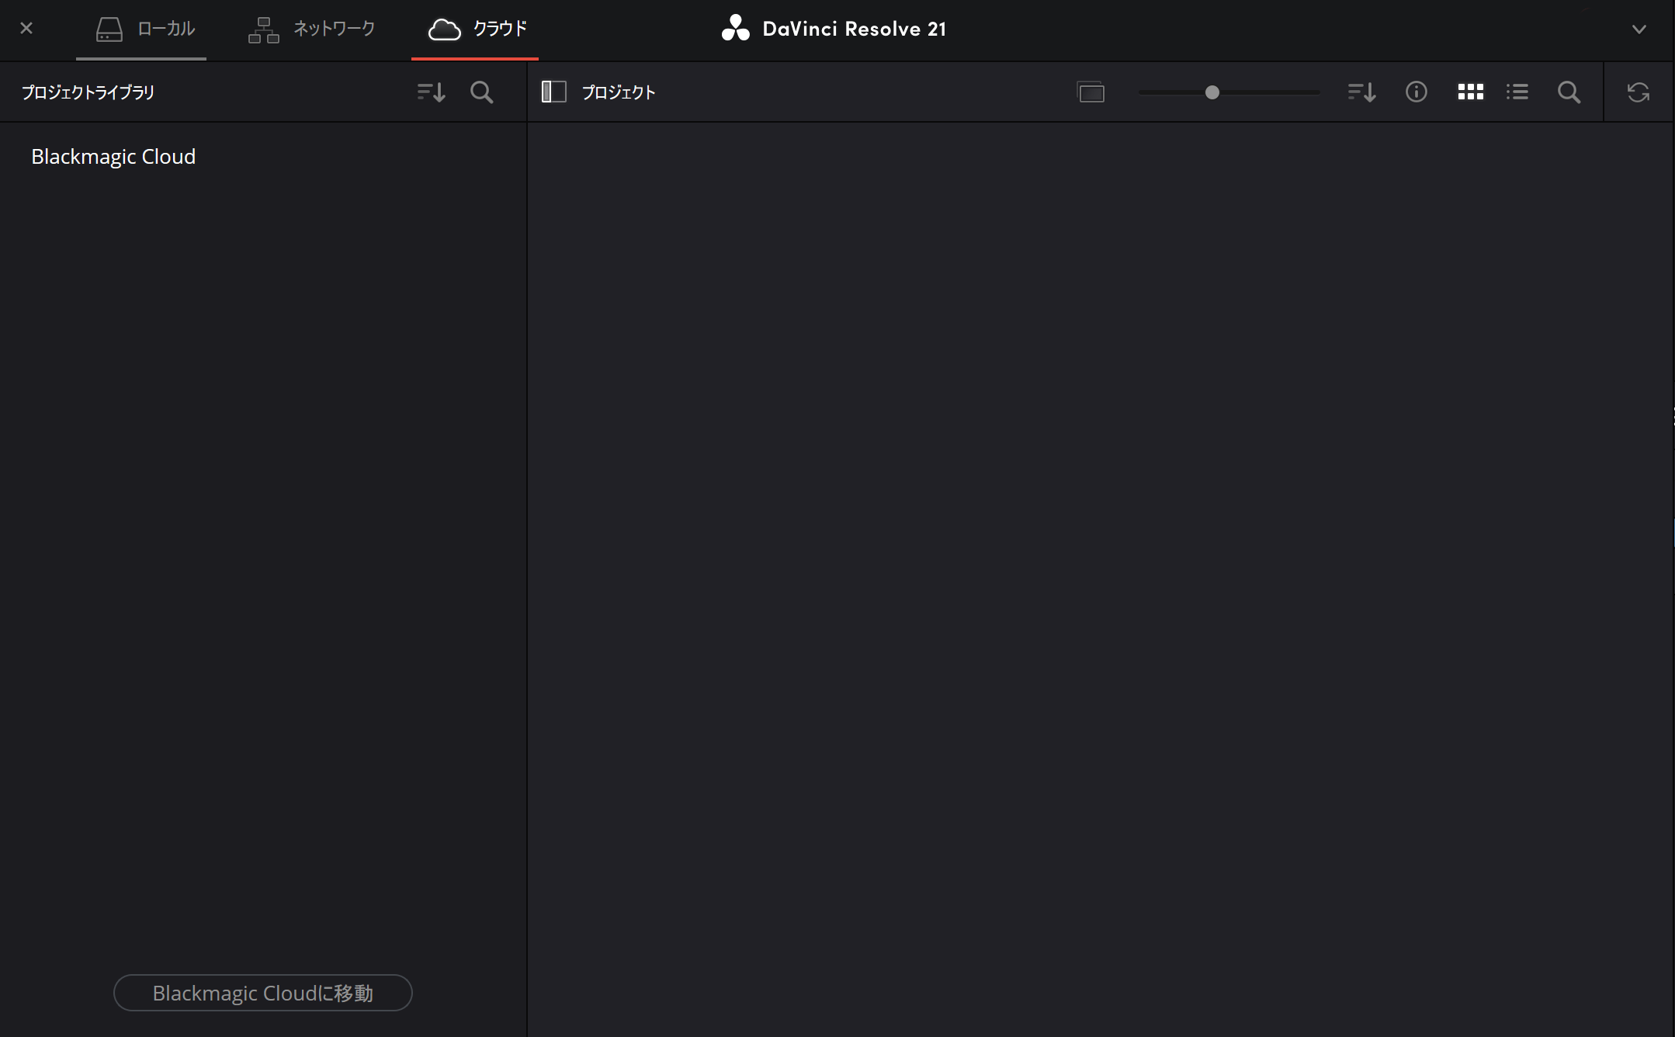Close the project manager with the X
The image size is (1675, 1037).
(26, 29)
